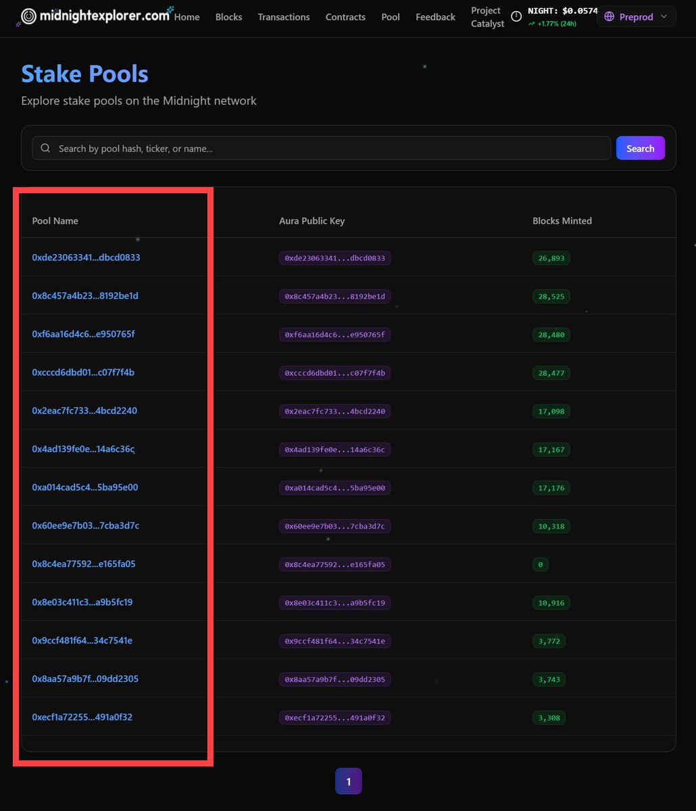Open the Contracts page
This screenshot has width=696, height=811.
point(345,17)
